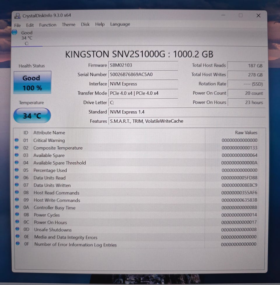Click the status dot for Unsafe Shutdowns
The image size is (280, 285).
17,229
